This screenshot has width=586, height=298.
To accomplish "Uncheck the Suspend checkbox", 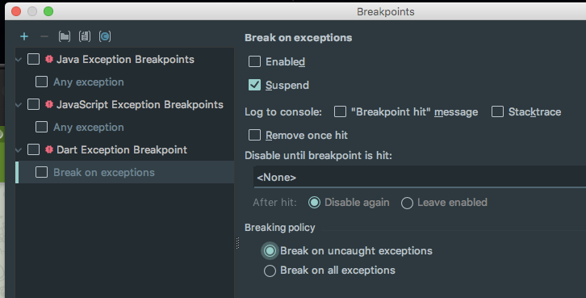I will point(254,85).
